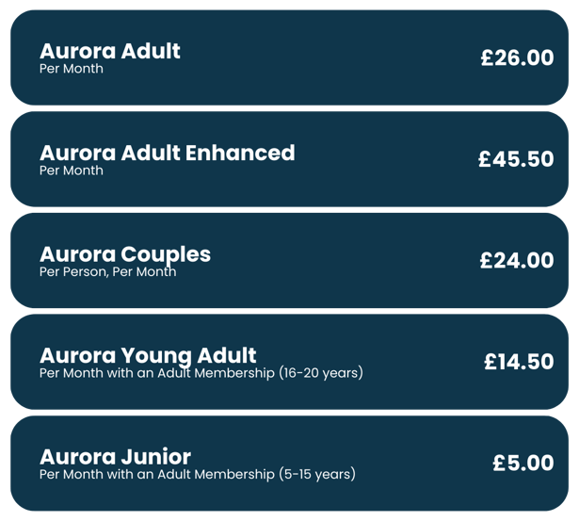This screenshot has width=579, height=521.
Task: Click the Per Month text under Aurora Adult
Action: [x=72, y=69]
